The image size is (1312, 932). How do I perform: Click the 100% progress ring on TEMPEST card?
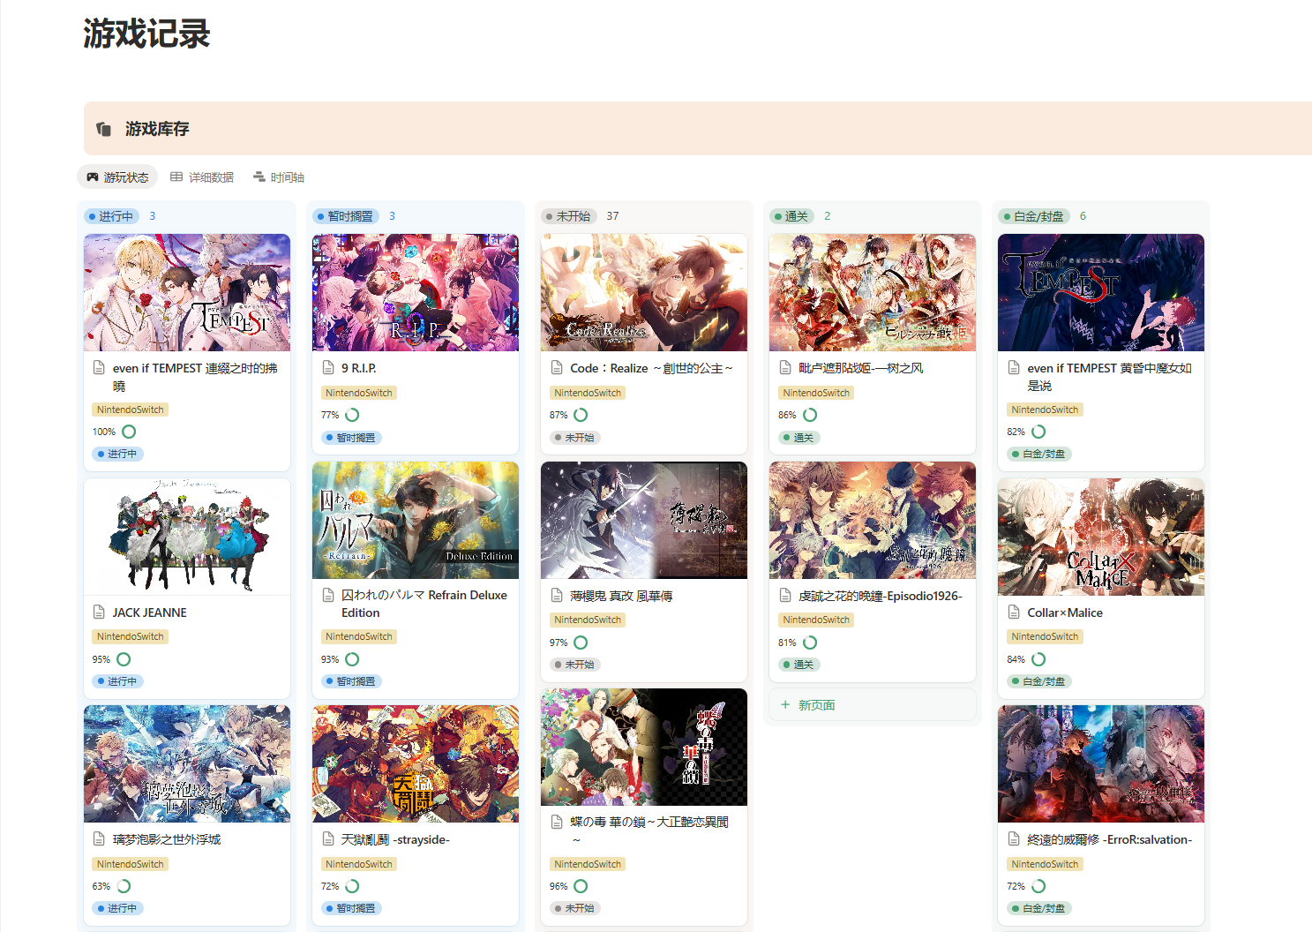click(x=129, y=432)
